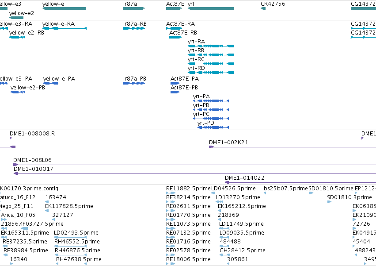The height and width of the screenshot is (266, 376).
Task: Select the Act87E gene arrow
Action: (x=174, y=8)
